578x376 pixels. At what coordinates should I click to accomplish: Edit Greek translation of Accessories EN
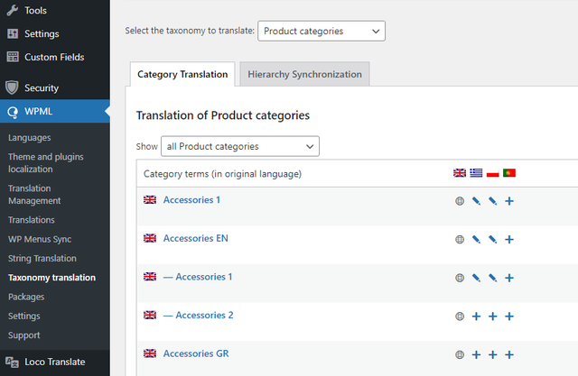click(476, 240)
